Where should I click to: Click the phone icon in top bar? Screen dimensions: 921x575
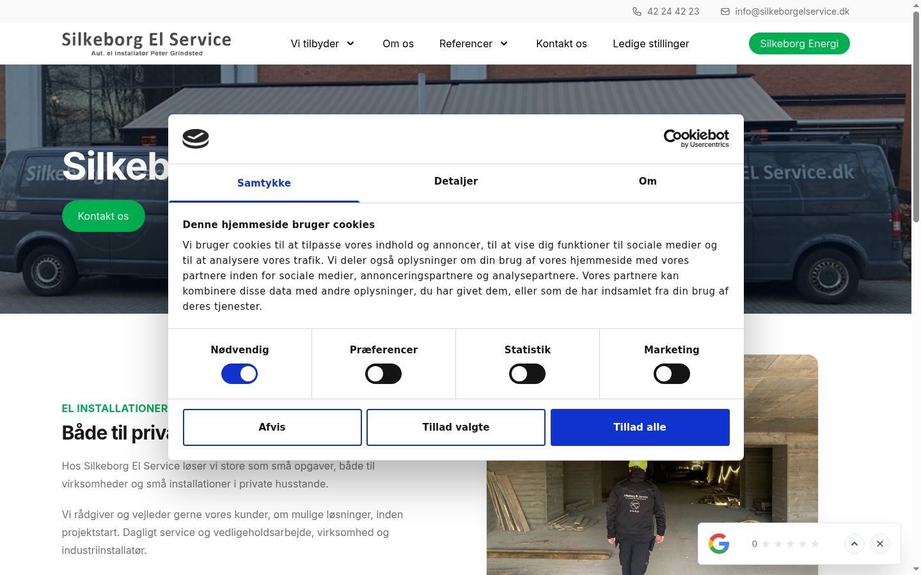pos(637,11)
